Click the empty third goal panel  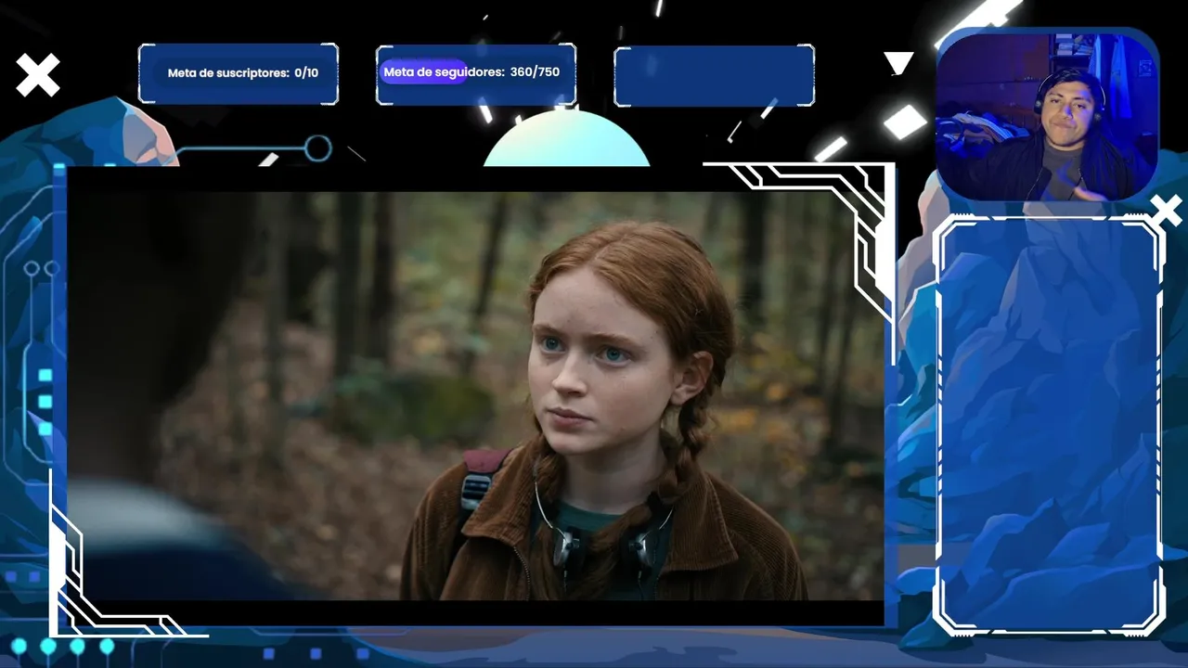pos(715,75)
